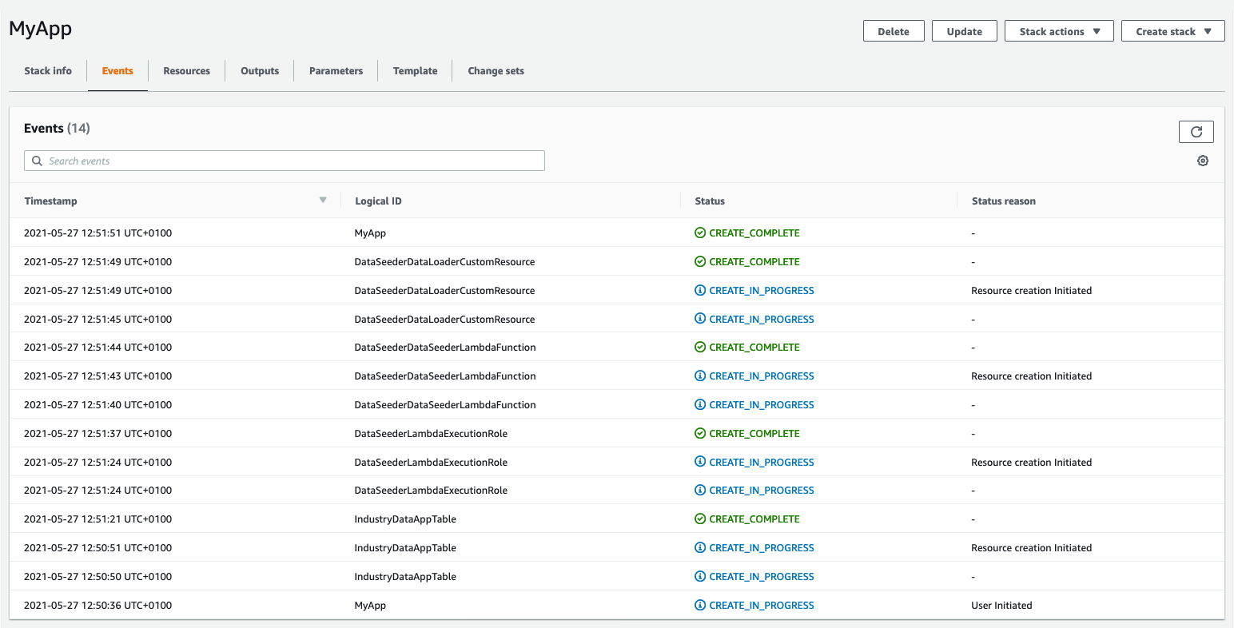Expand the Timestamp sort arrow dropdown
Viewport: 1234px width, 628px height.
coord(323,201)
